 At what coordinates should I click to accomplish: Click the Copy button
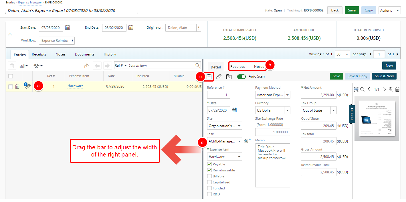pyautogui.click(x=369, y=10)
